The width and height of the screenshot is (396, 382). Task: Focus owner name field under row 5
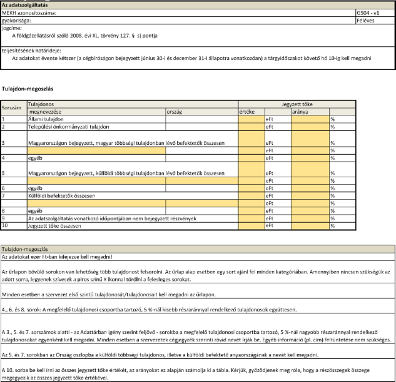[96, 181]
